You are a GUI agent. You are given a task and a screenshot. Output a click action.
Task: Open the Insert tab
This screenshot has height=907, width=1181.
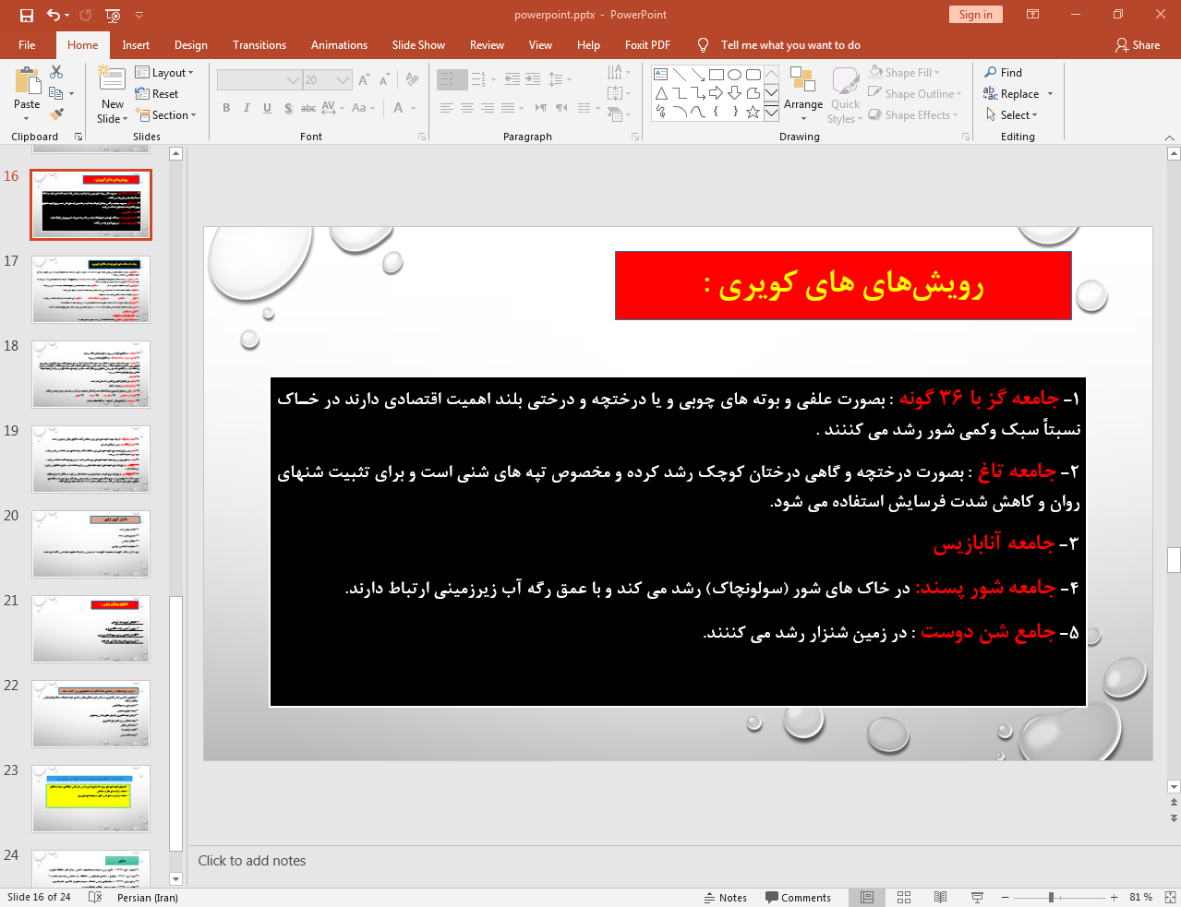[x=136, y=45]
